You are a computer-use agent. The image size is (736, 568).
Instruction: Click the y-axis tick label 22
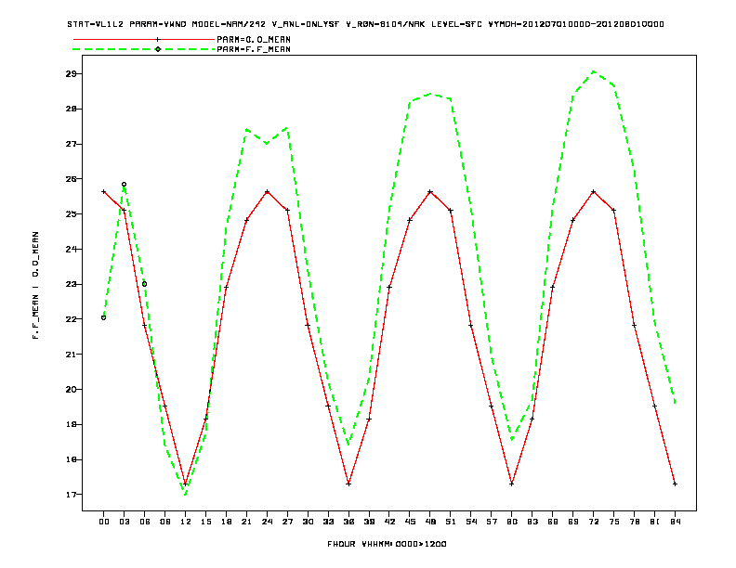pyautogui.click(x=71, y=319)
